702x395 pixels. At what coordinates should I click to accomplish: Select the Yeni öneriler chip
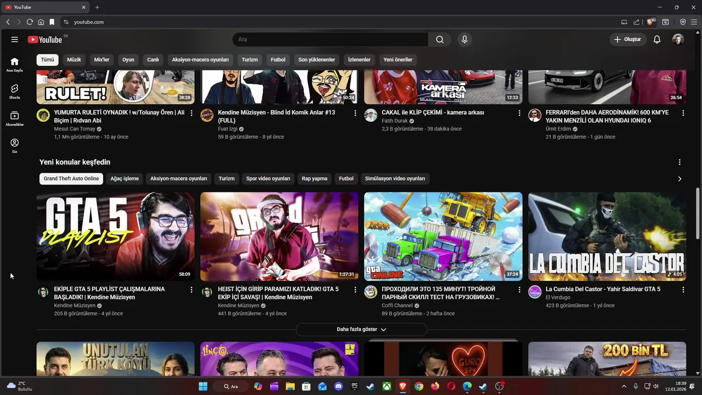click(398, 60)
